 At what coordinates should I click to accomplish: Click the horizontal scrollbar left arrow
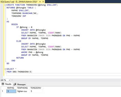coord(12,80)
